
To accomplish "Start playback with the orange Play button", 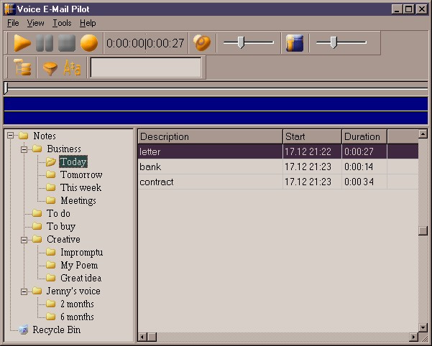I will (x=22, y=43).
